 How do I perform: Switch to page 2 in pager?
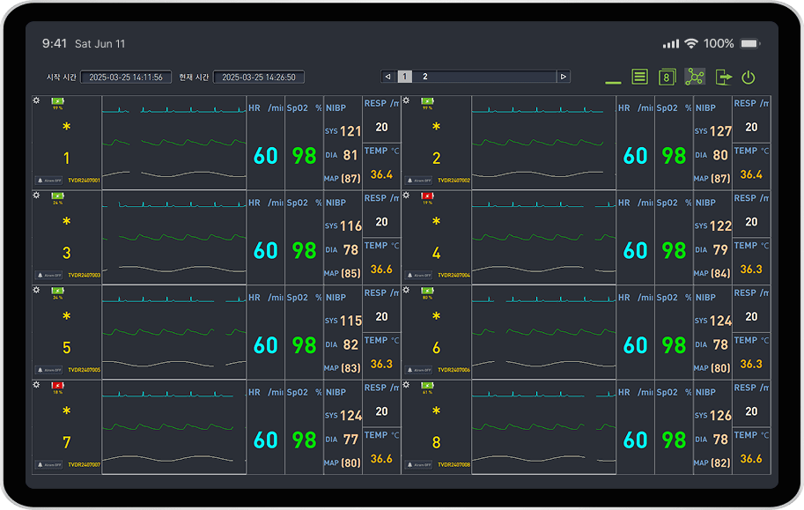tap(425, 77)
